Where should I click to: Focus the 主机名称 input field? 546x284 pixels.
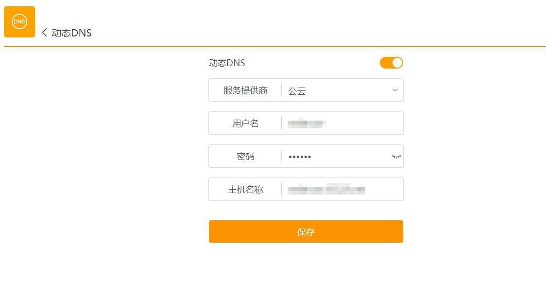click(x=342, y=189)
